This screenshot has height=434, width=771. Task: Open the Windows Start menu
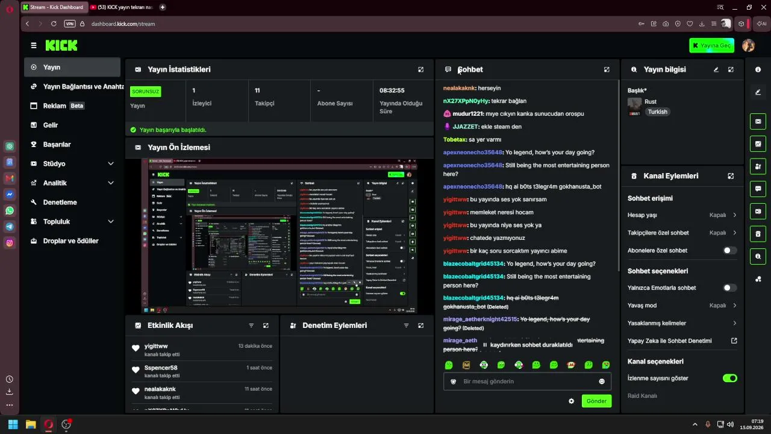point(13,424)
